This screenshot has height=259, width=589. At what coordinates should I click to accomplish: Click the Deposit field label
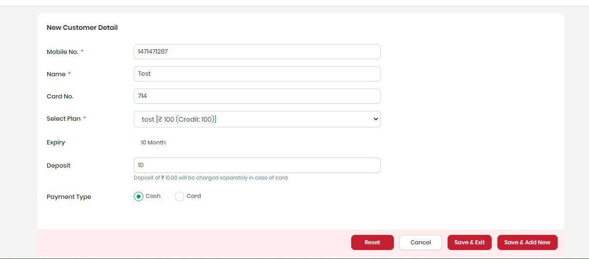pos(58,166)
